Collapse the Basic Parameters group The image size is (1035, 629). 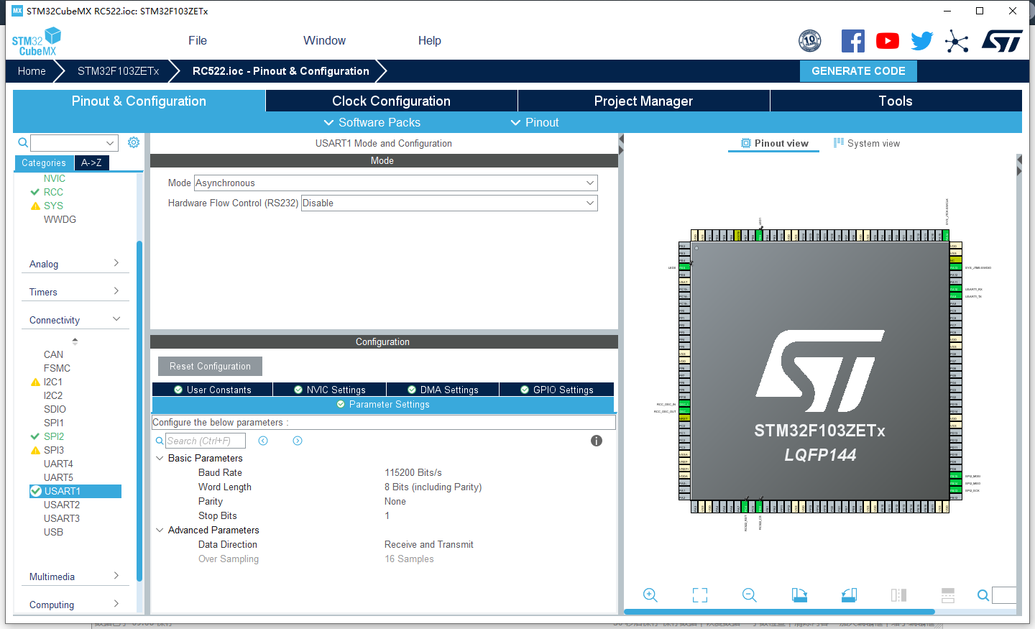[160, 458]
